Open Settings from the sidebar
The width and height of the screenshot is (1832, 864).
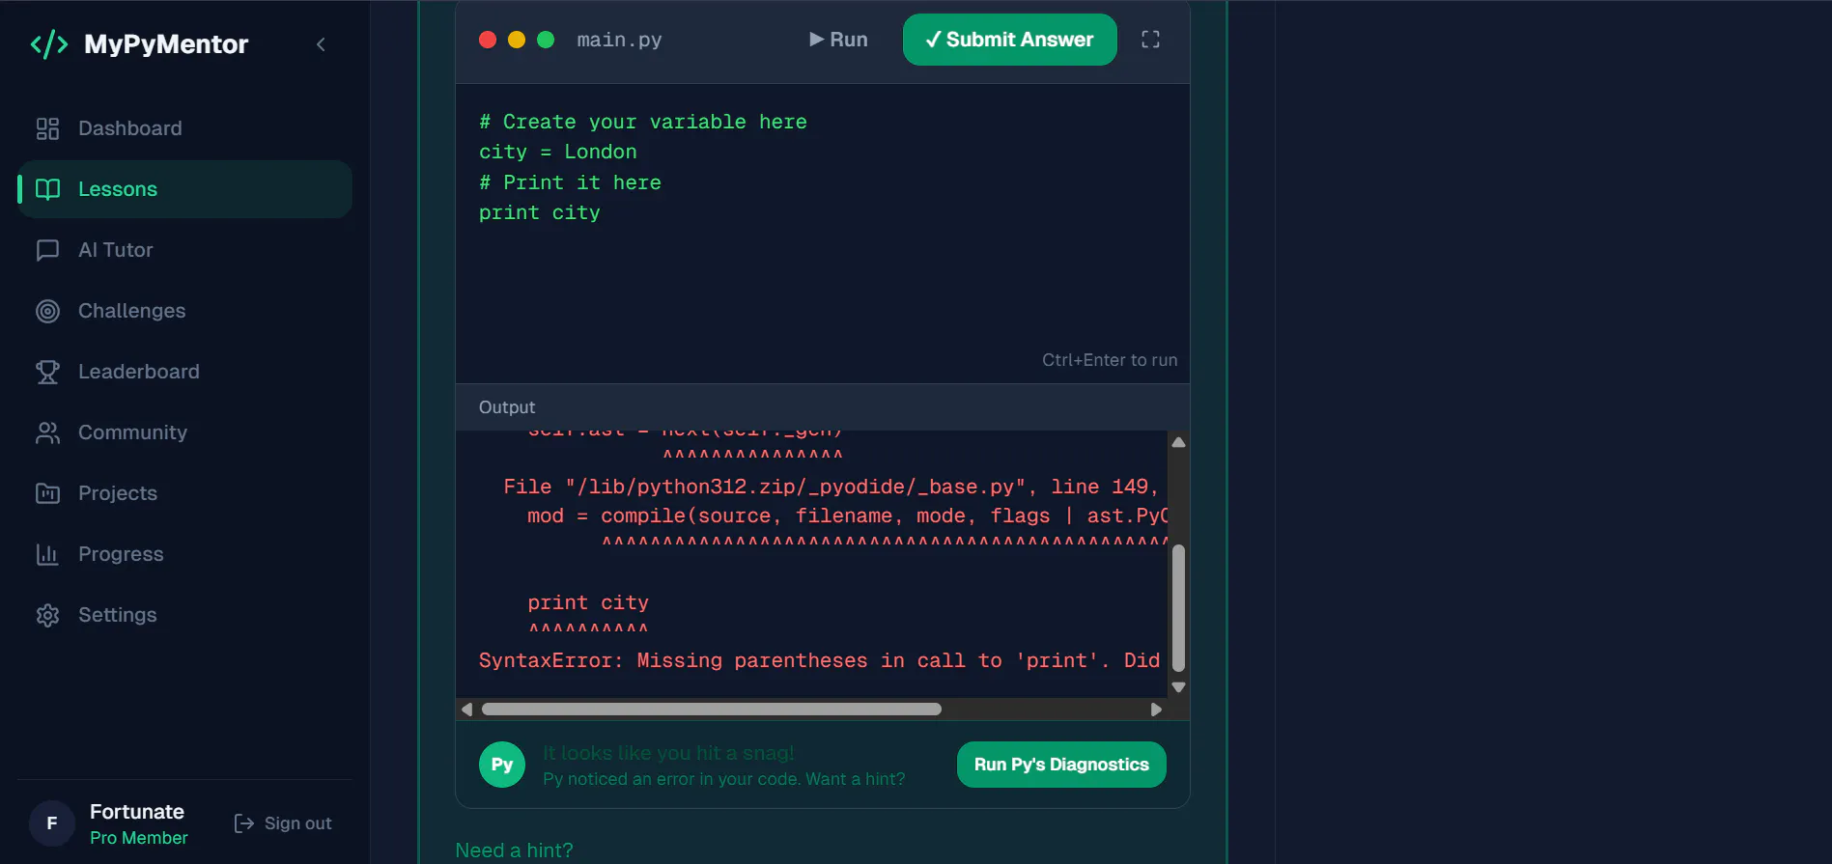point(184,615)
